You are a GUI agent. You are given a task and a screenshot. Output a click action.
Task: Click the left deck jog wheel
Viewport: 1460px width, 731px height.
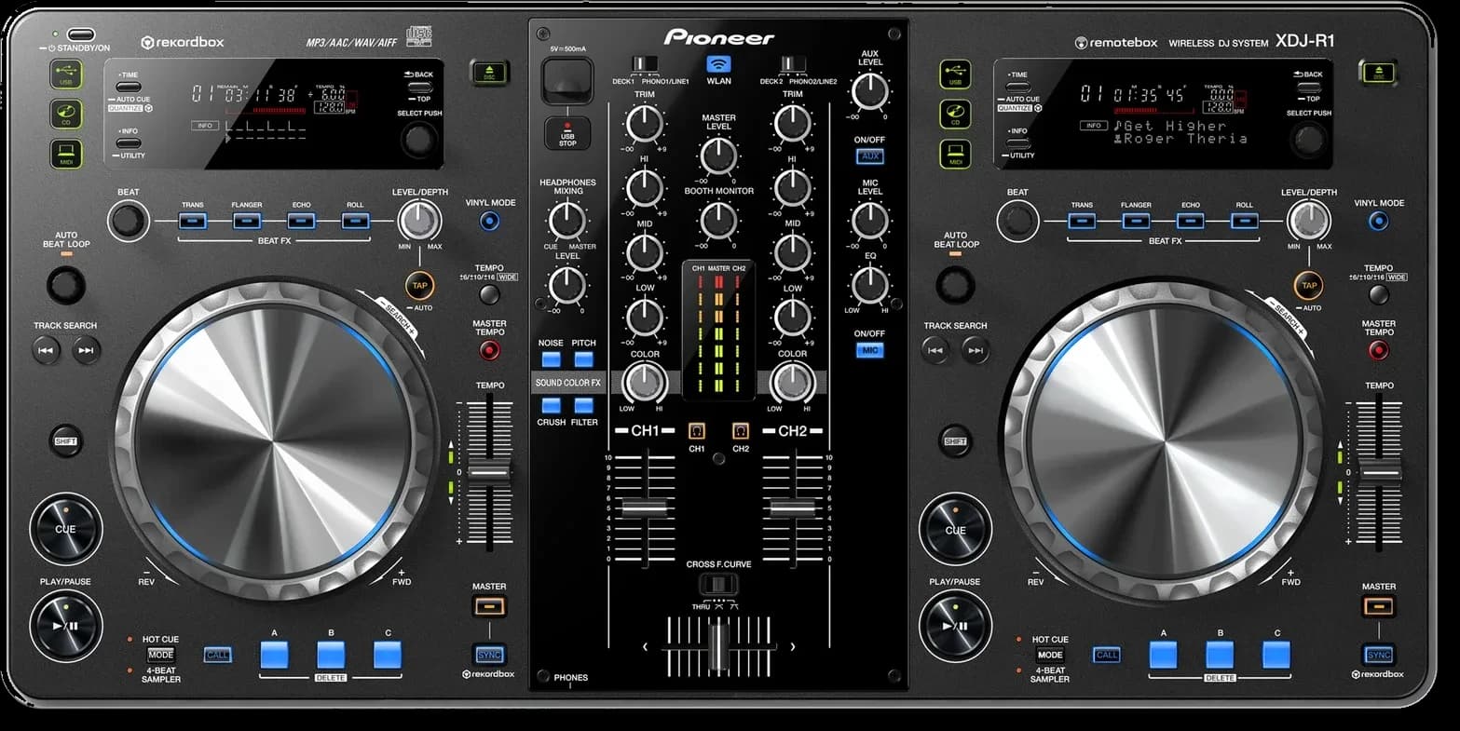[275, 441]
